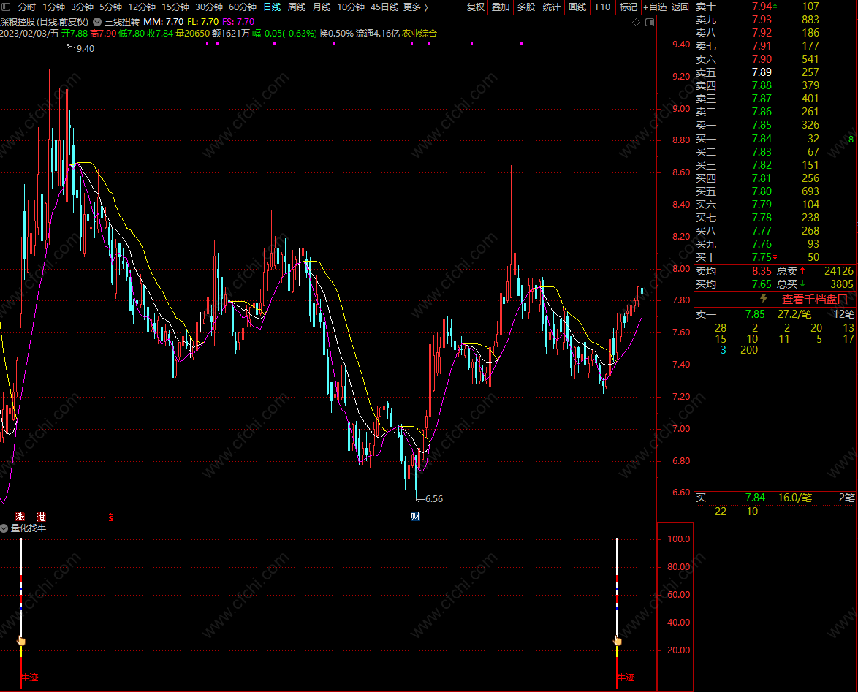Select the 卖五 row at price 7.89

coord(775,72)
